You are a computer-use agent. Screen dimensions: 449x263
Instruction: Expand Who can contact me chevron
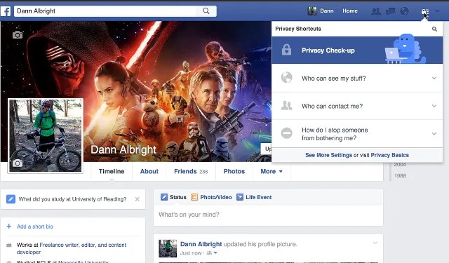tap(434, 106)
